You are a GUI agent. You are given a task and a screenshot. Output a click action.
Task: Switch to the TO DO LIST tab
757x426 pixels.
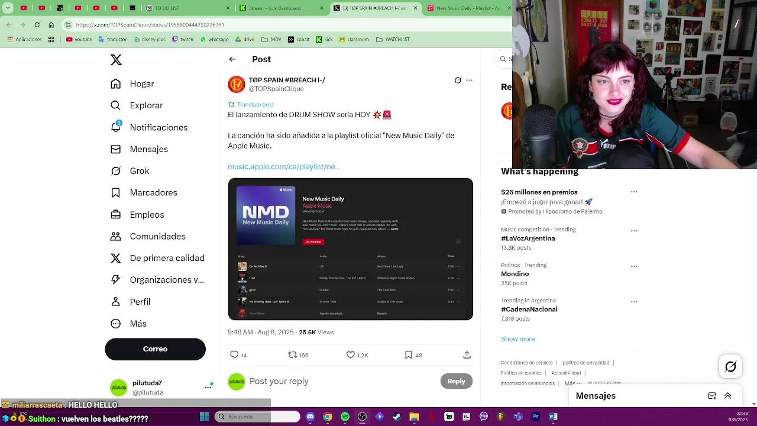[x=188, y=8]
